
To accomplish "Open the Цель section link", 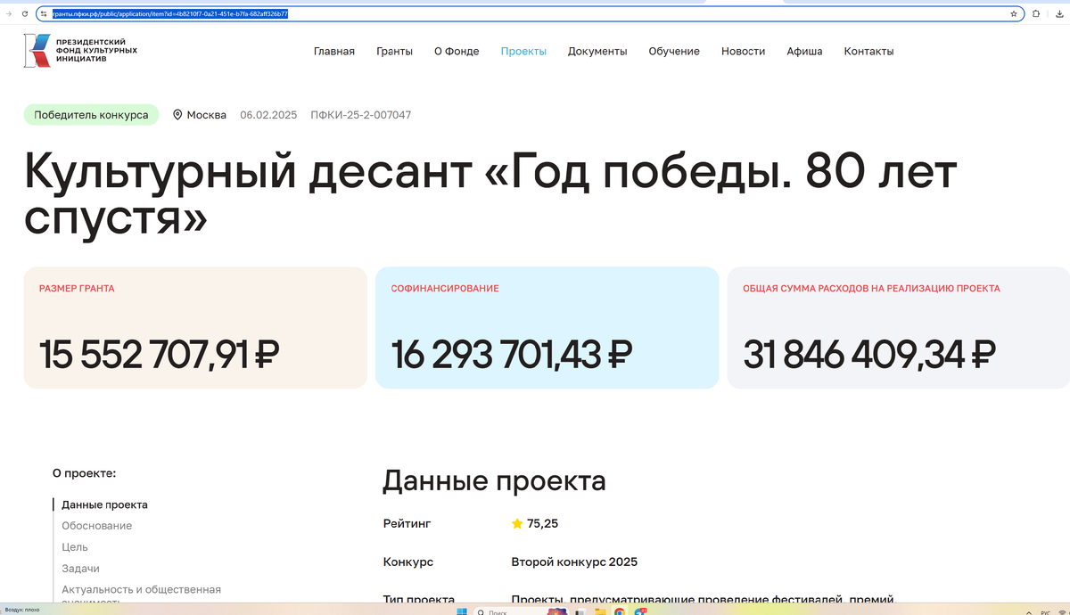I will 75,546.
